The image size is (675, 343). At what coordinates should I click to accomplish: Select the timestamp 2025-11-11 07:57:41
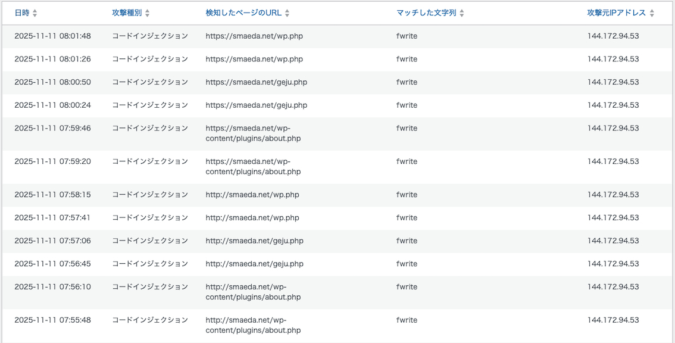coord(52,218)
